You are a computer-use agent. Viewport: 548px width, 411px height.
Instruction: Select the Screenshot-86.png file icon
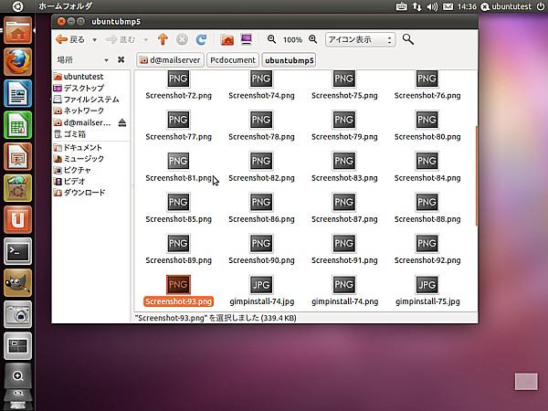pyautogui.click(x=261, y=202)
